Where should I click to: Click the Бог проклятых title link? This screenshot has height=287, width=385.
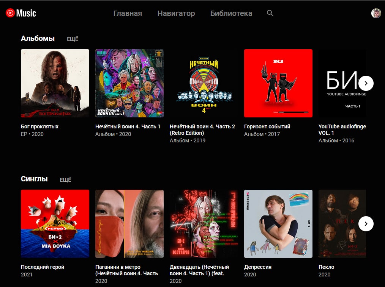coord(40,126)
